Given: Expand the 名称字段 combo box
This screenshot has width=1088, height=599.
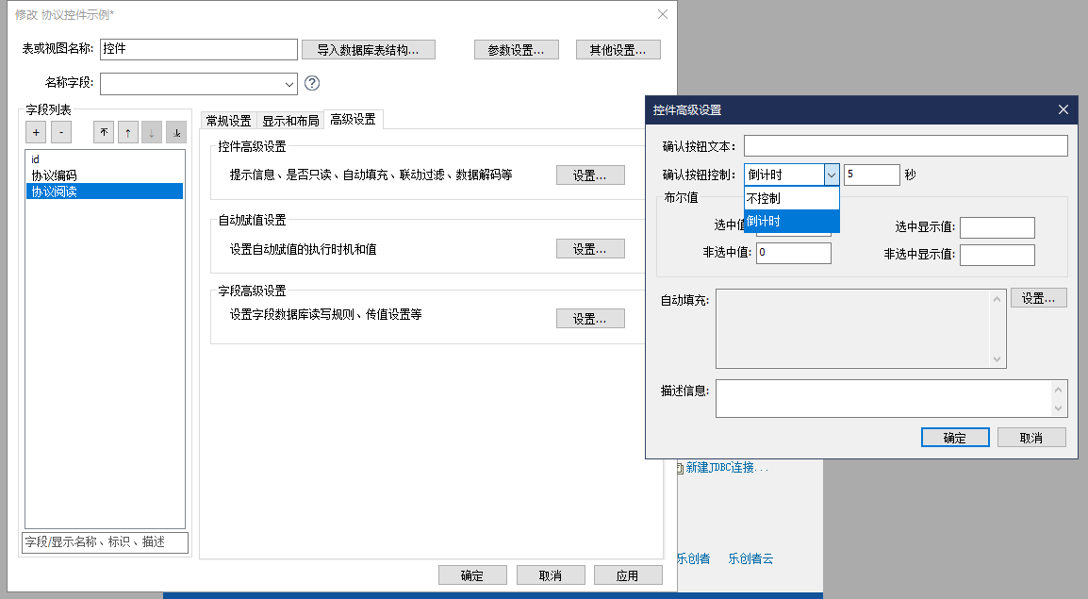Looking at the screenshot, I should [288, 84].
